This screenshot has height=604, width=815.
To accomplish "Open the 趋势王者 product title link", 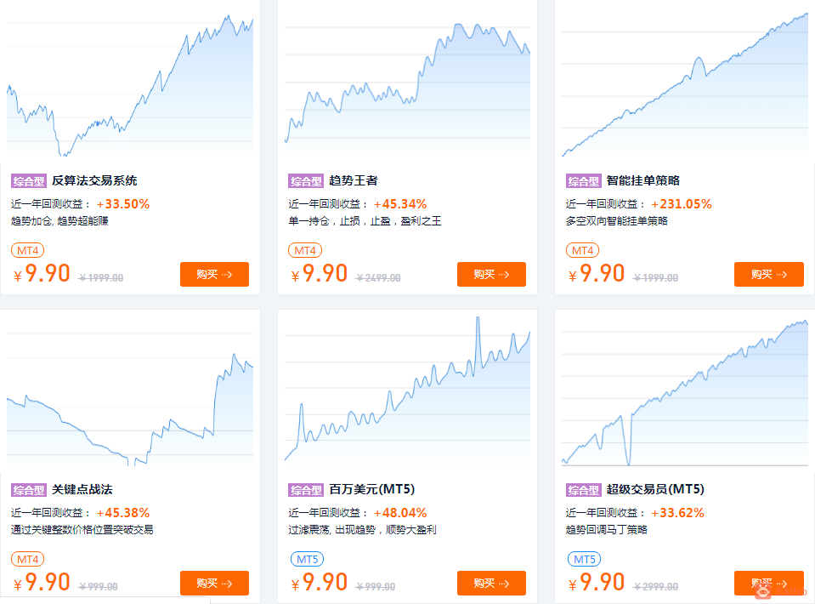I will coord(354,180).
